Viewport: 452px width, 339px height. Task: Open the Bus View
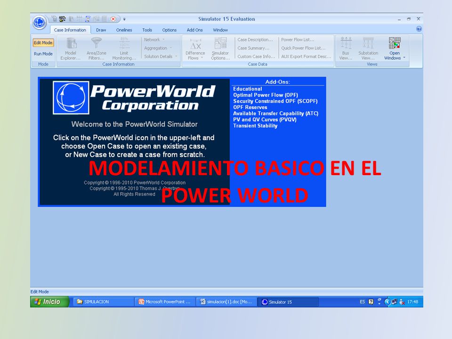[346, 48]
